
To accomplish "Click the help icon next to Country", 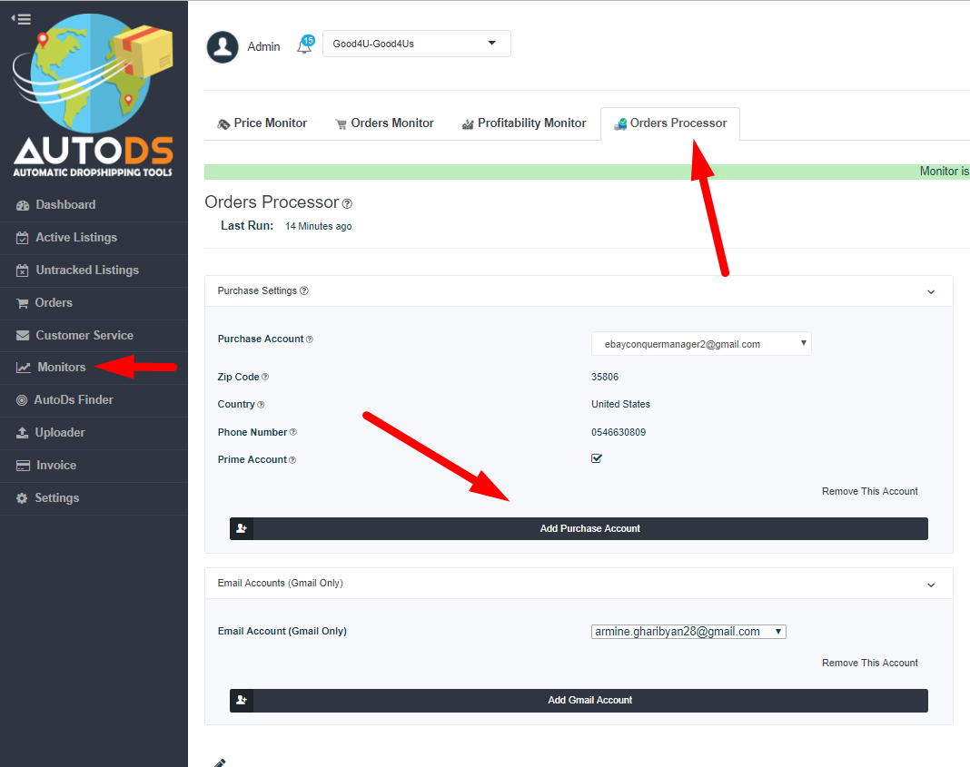I will coord(261,405).
